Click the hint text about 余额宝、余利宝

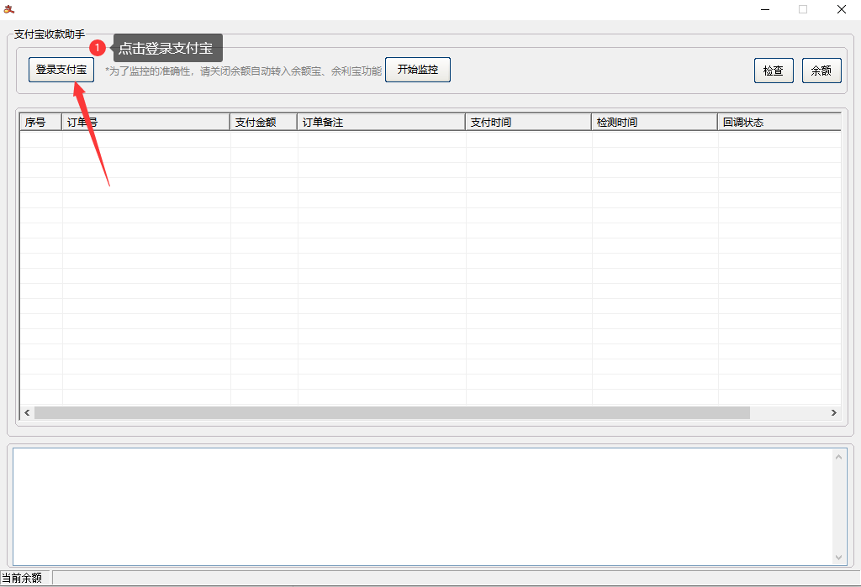pos(243,71)
